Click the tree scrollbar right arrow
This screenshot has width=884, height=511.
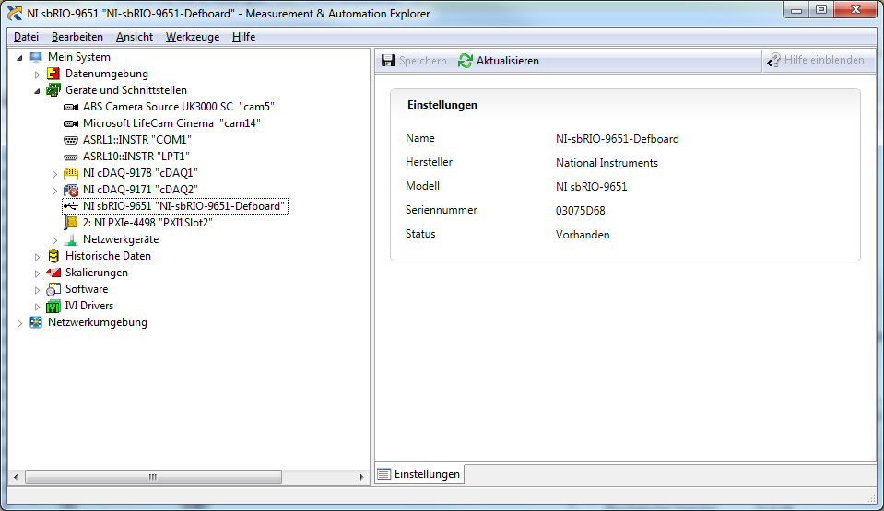pos(361,477)
